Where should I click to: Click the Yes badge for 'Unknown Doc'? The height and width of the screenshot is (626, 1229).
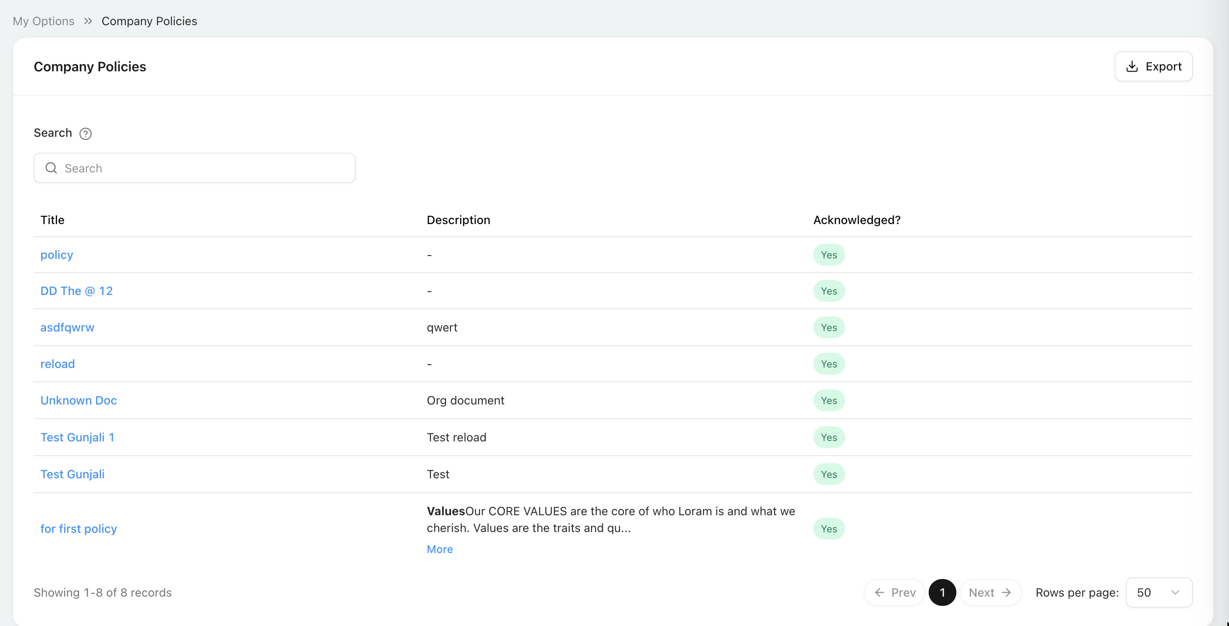tap(829, 400)
